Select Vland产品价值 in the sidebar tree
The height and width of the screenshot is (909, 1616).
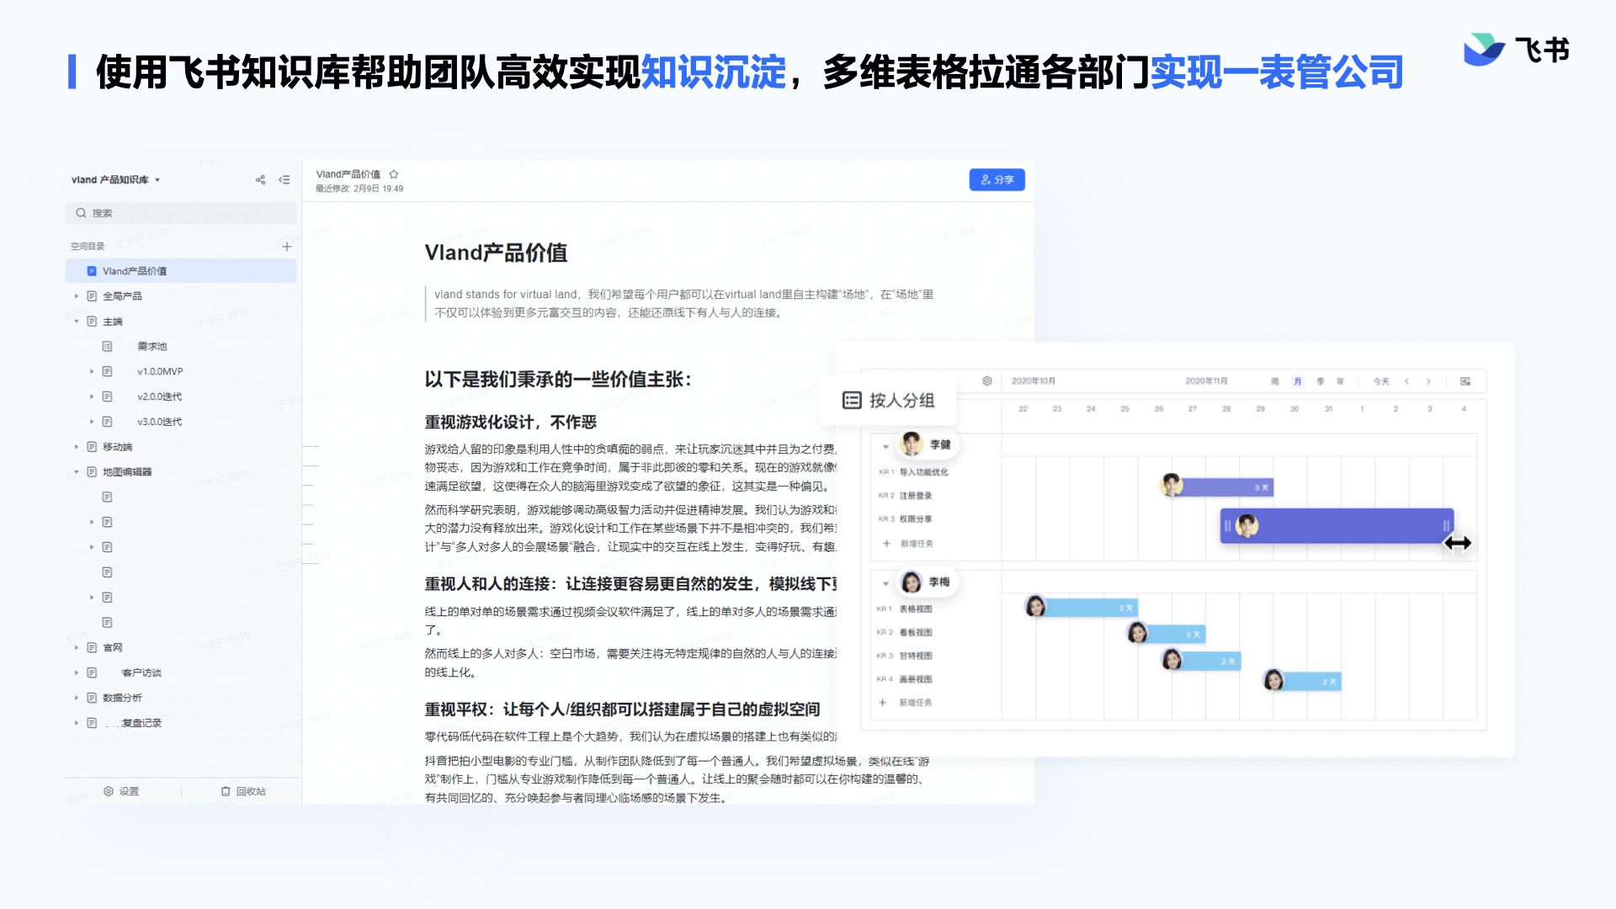(181, 271)
